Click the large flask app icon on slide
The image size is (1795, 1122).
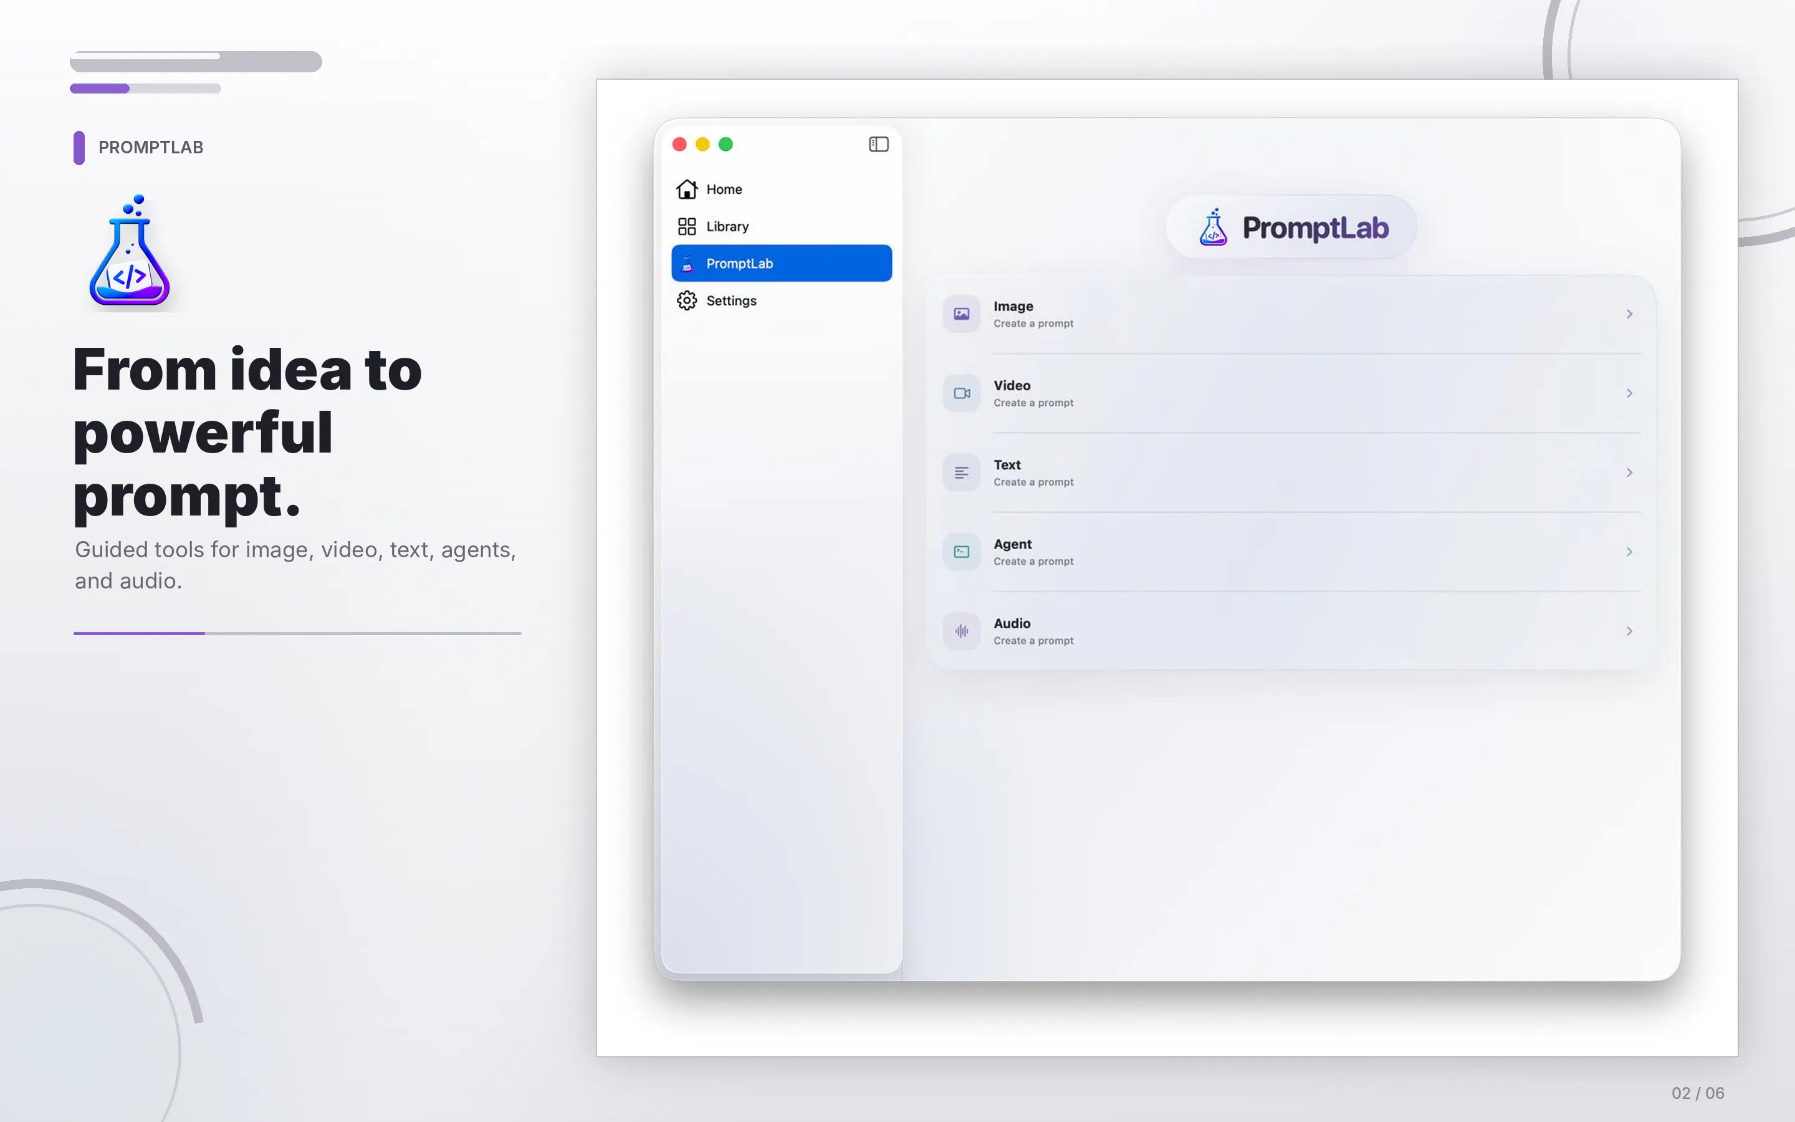tap(130, 250)
